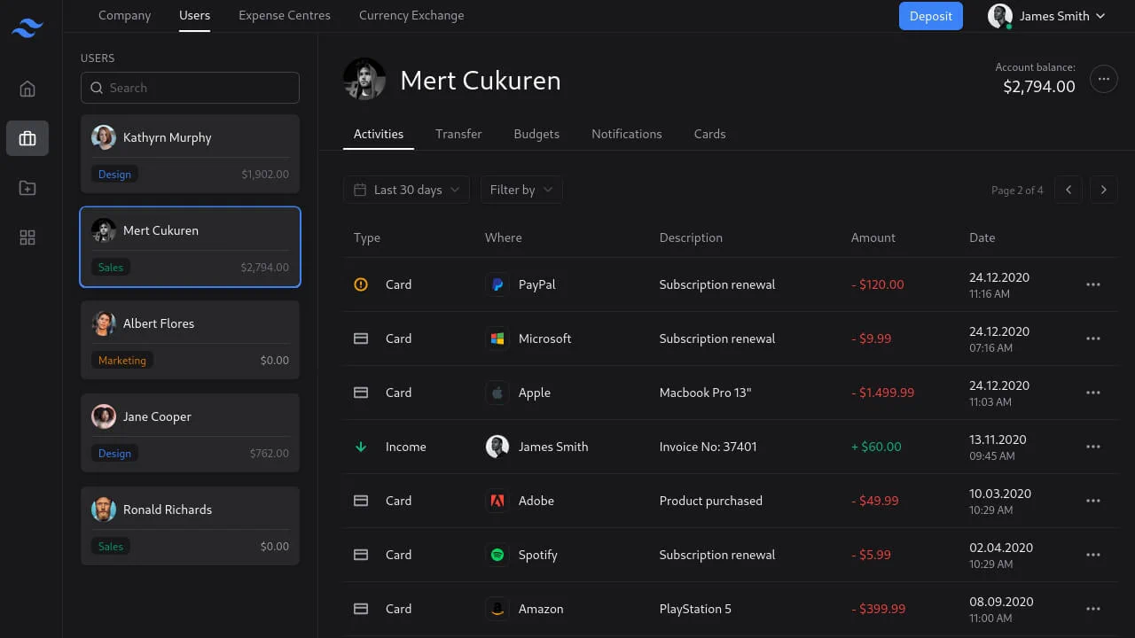The height and width of the screenshot is (638, 1135).
Task: Switch to the Cards tab
Action: point(709,134)
